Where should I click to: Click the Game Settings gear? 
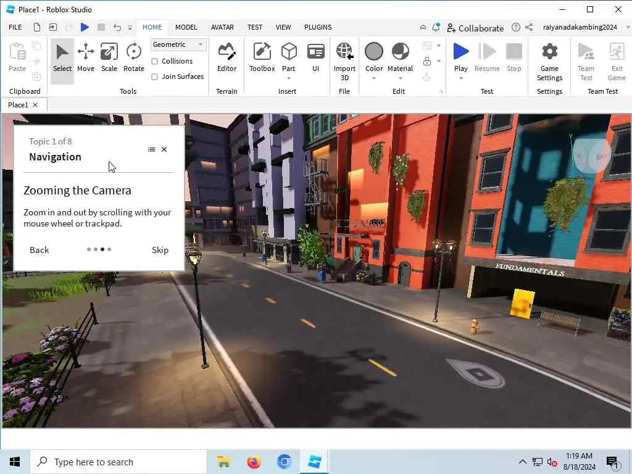click(549, 61)
